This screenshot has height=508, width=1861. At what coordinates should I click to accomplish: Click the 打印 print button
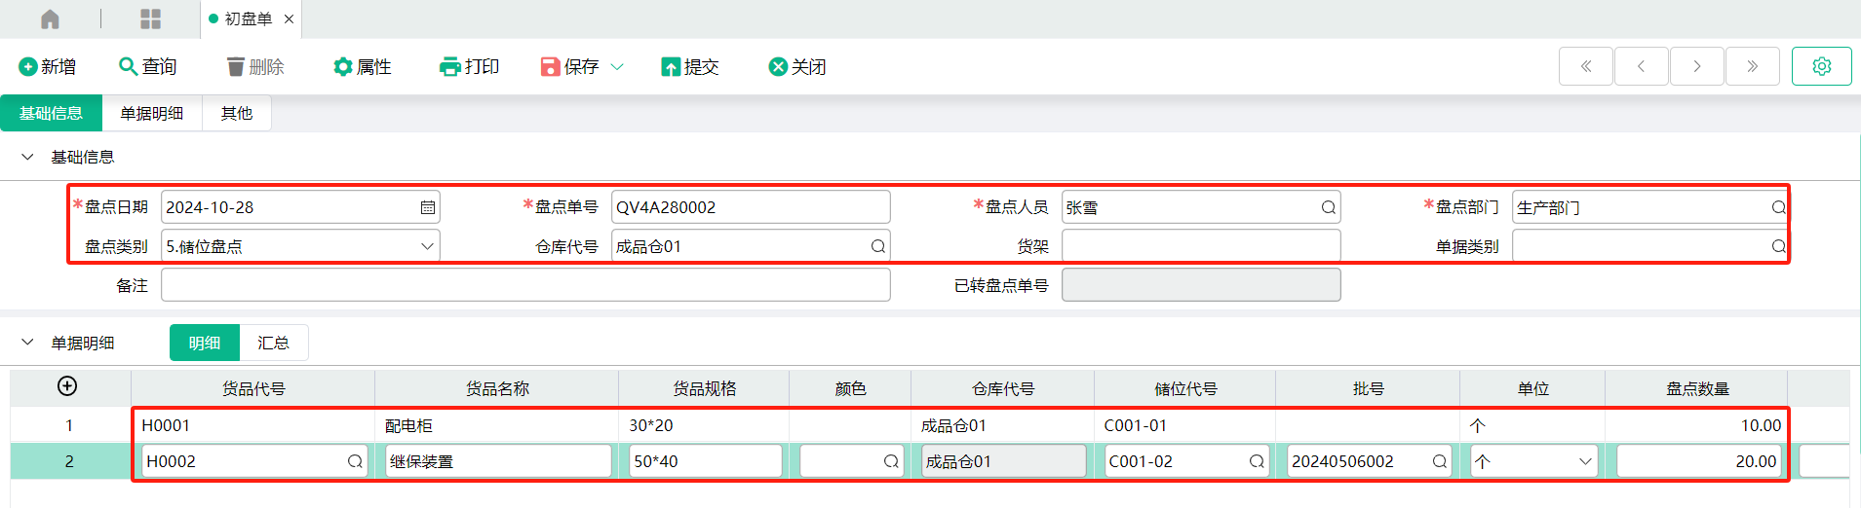coord(470,66)
